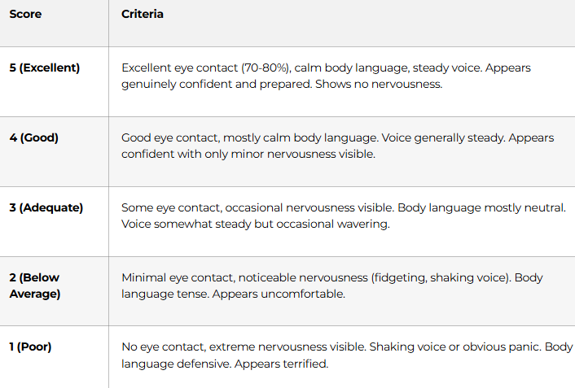Click the "Some eye contact" opening words
The width and height of the screenshot is (575, 388).
click(167, 208)
